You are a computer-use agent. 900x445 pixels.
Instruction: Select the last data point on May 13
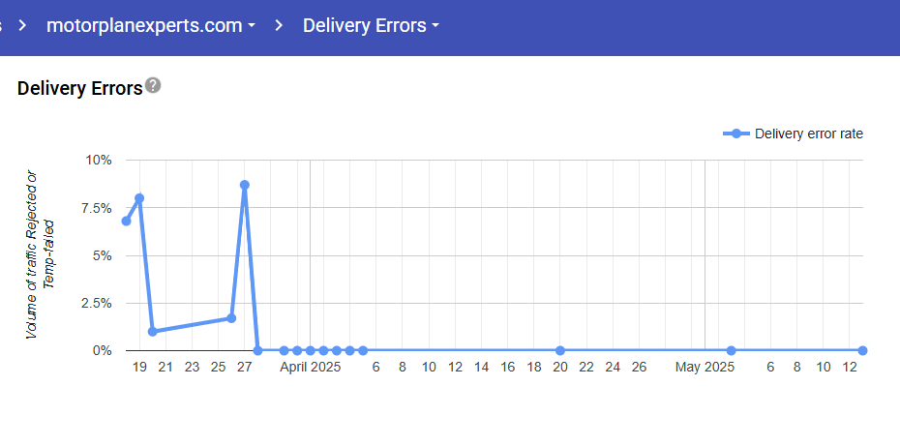(862, 350)
